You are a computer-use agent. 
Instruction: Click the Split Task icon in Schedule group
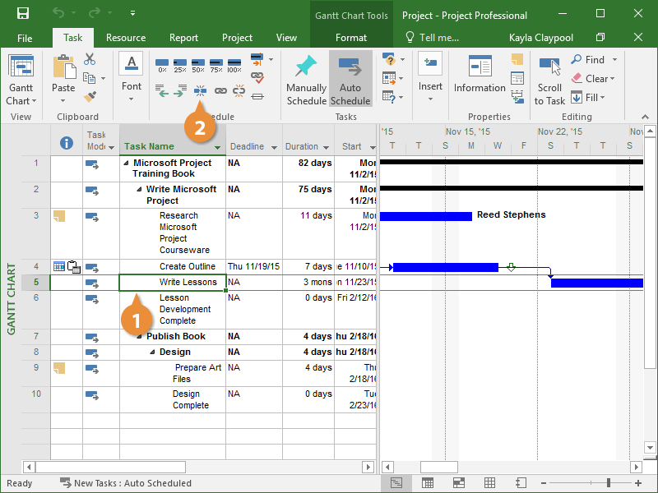click(201, 90)
